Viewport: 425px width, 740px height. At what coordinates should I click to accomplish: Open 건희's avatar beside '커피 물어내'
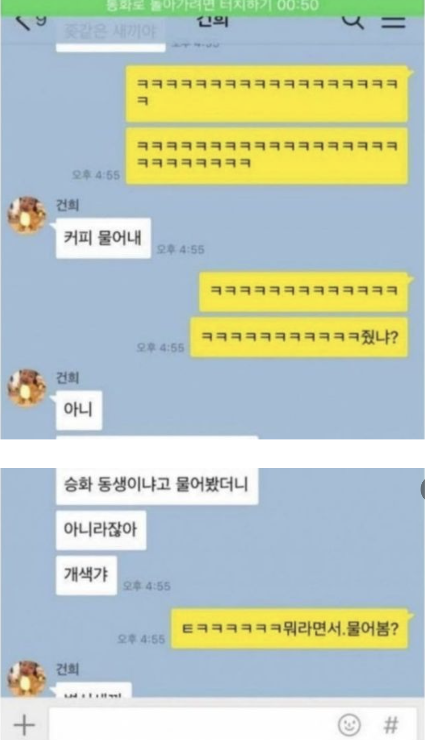pos(27,215)
